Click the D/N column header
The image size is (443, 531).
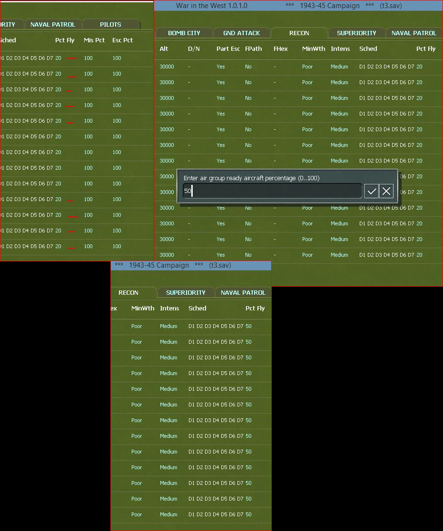click(x=194, y=49)
